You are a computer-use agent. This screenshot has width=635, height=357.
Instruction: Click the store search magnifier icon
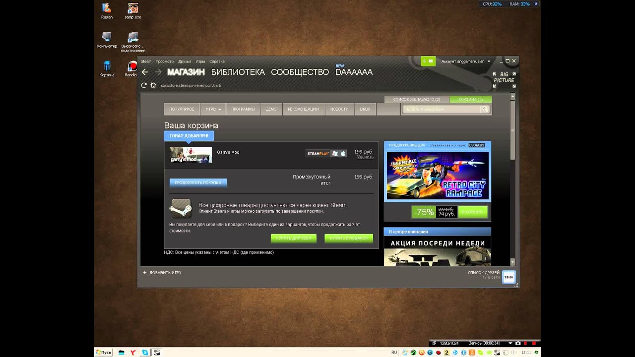click(x=485, y=109)
